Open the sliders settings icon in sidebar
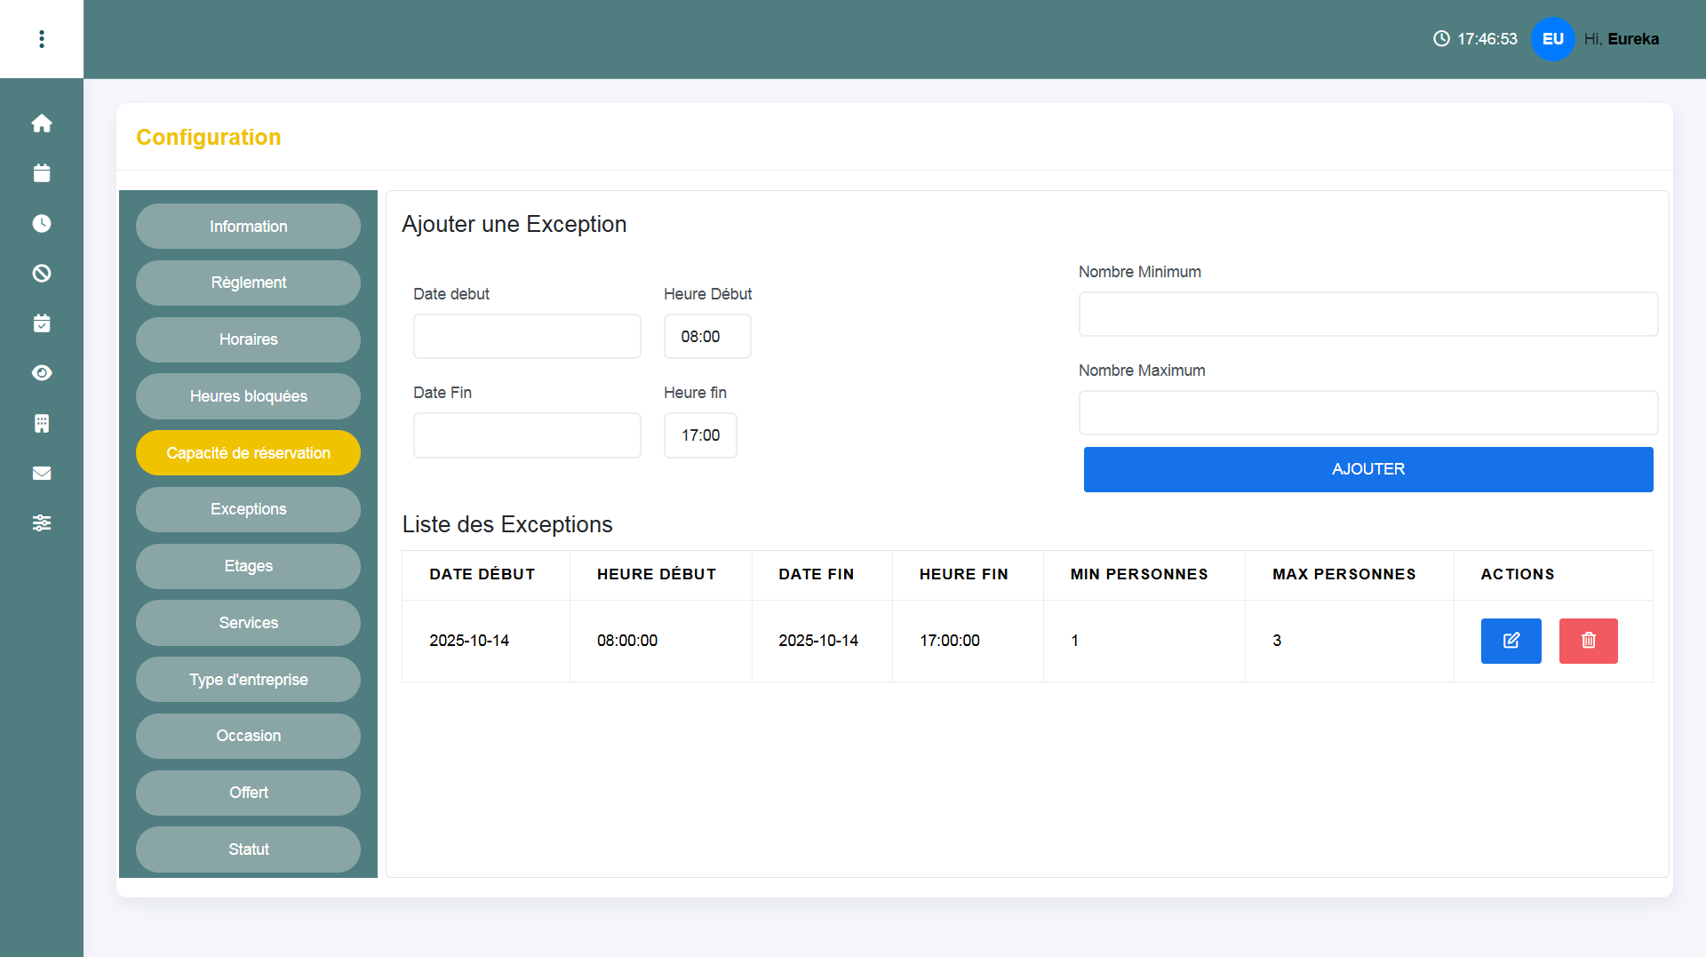This screenshot has height=957, width=1706. click(42, 523)
